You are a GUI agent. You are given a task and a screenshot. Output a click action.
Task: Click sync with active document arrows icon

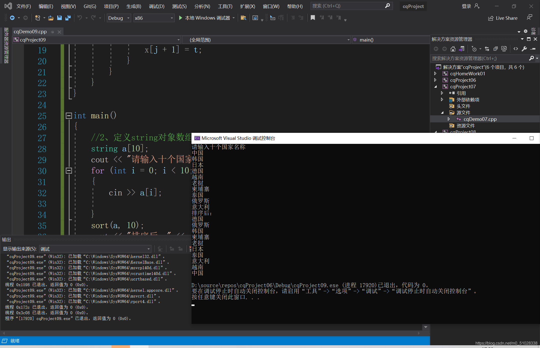click(x=487, y=49)
